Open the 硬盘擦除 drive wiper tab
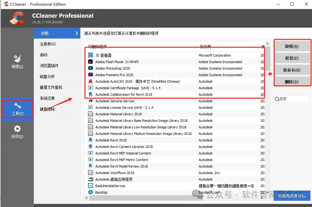The image size is (312, 207). pos(57,109)
